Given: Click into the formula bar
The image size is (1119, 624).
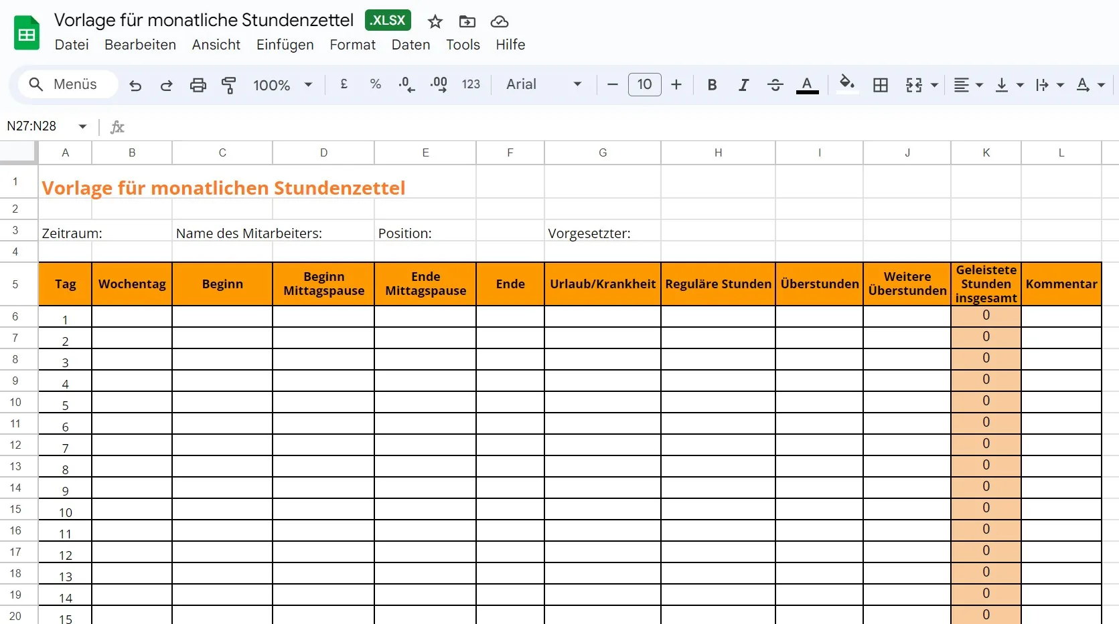Looking at the screenshot, I should point(623,126).
